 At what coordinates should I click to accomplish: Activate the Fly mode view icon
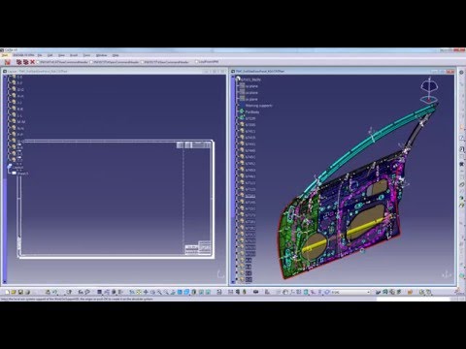click(x=132, y=292)
